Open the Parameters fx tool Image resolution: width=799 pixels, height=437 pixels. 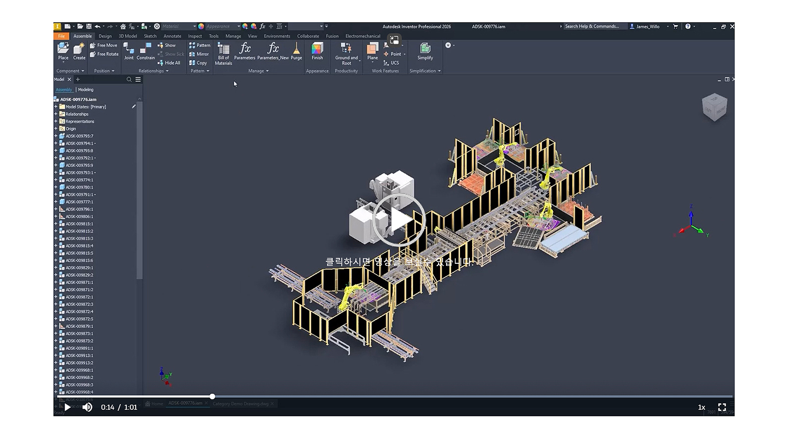[245, 51]
